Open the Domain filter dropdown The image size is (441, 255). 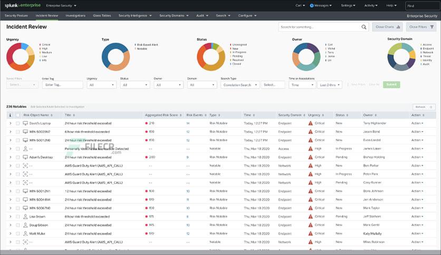coord(202,85)
